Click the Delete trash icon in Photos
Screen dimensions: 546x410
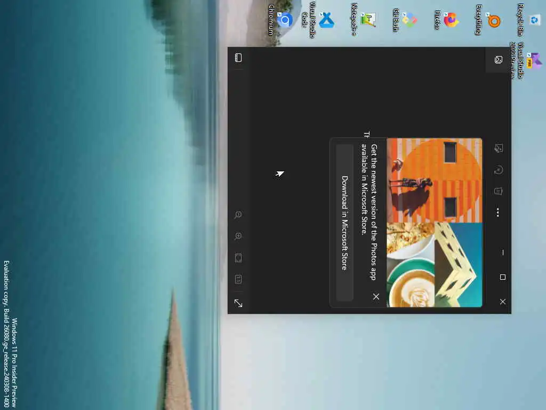499,191
